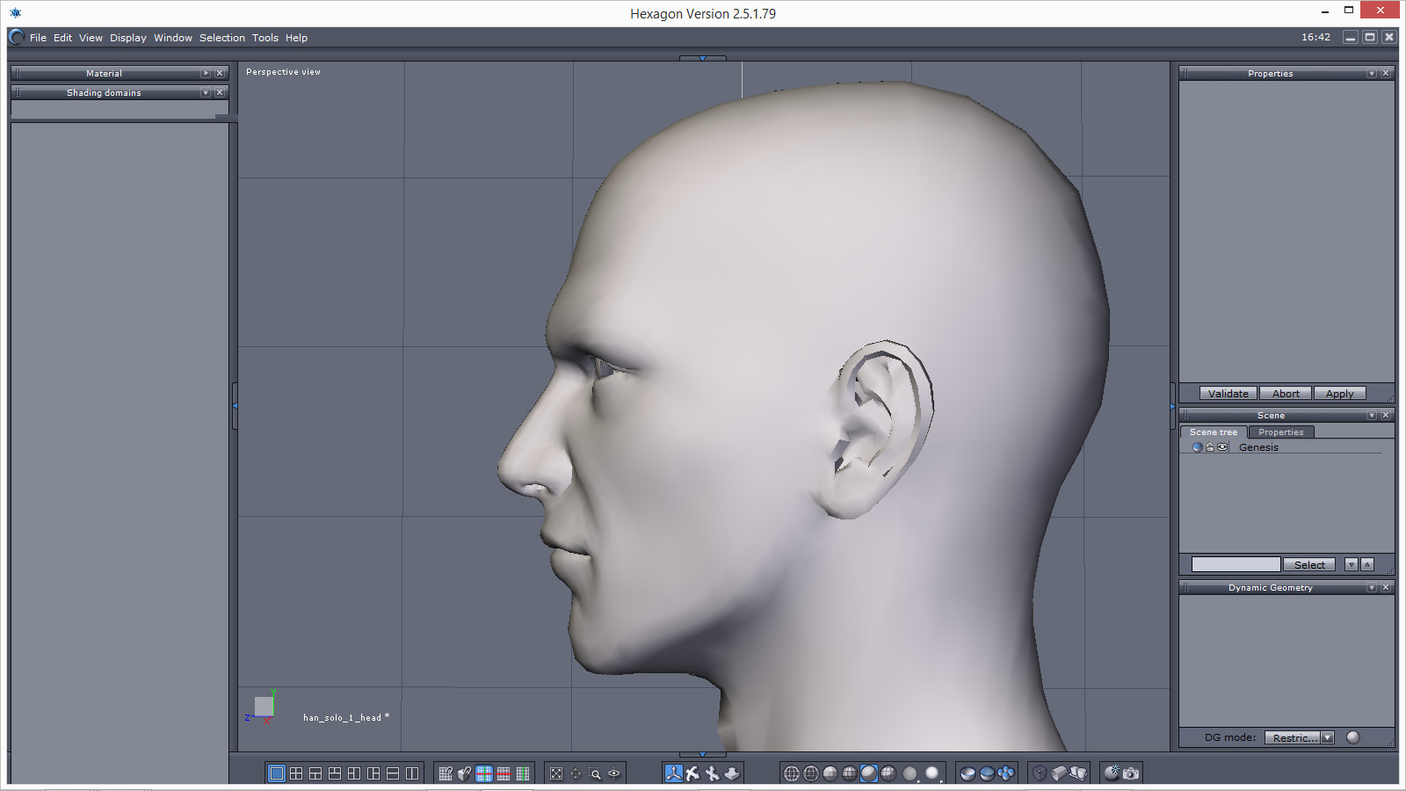Screen dimensions: 1406x791
Task: Open the Display menu
Action: [128, 38]
